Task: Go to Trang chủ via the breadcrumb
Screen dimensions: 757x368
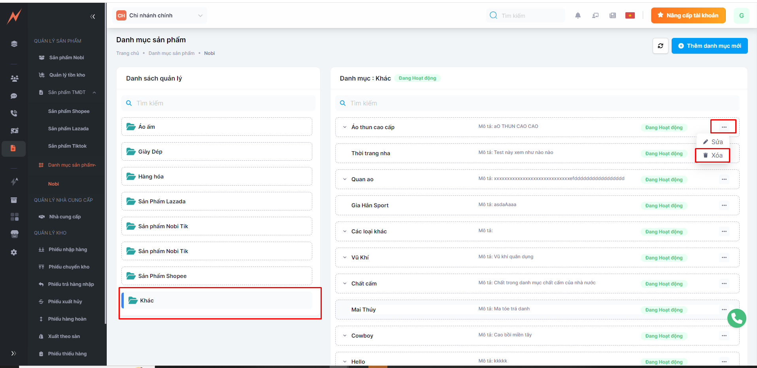Action: pyautogui.click(x=128, y=53)
